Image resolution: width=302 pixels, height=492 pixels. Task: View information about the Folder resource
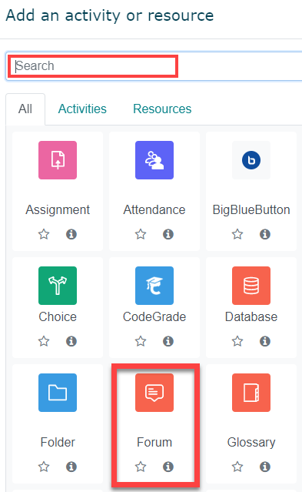71,467
